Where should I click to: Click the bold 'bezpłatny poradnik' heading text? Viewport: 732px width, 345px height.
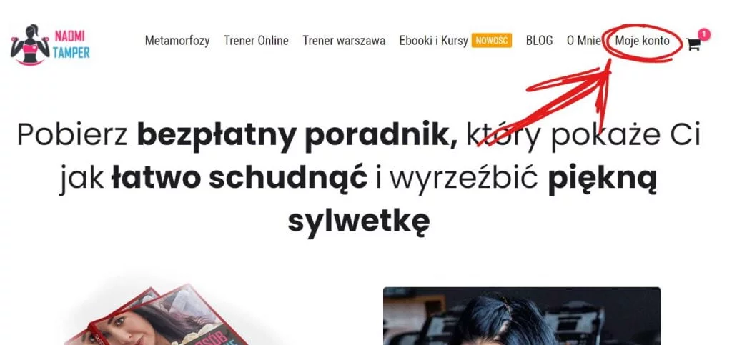coord(297,136)
